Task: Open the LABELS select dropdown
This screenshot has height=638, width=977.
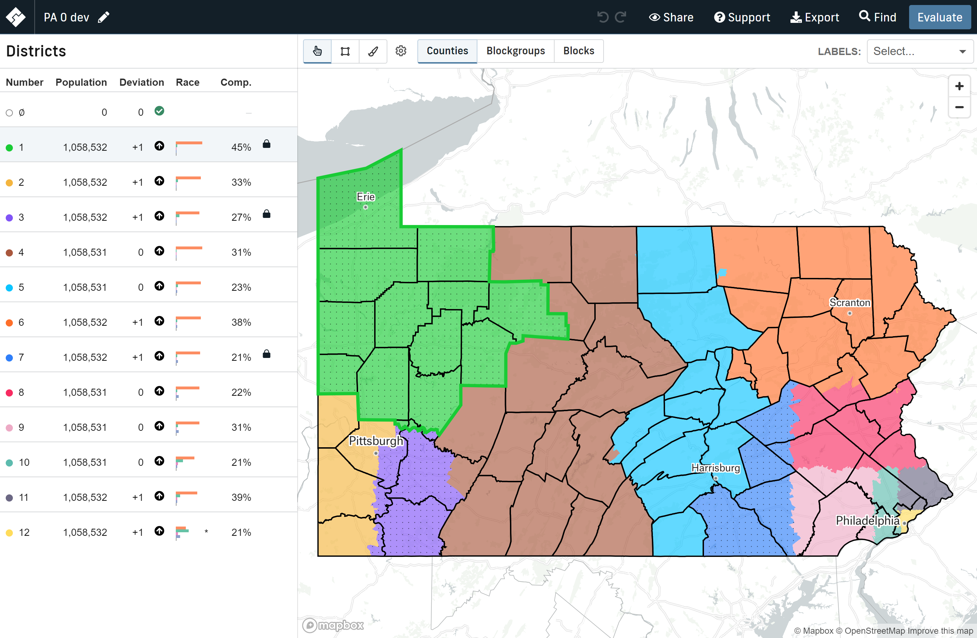Action: [919, 51]
